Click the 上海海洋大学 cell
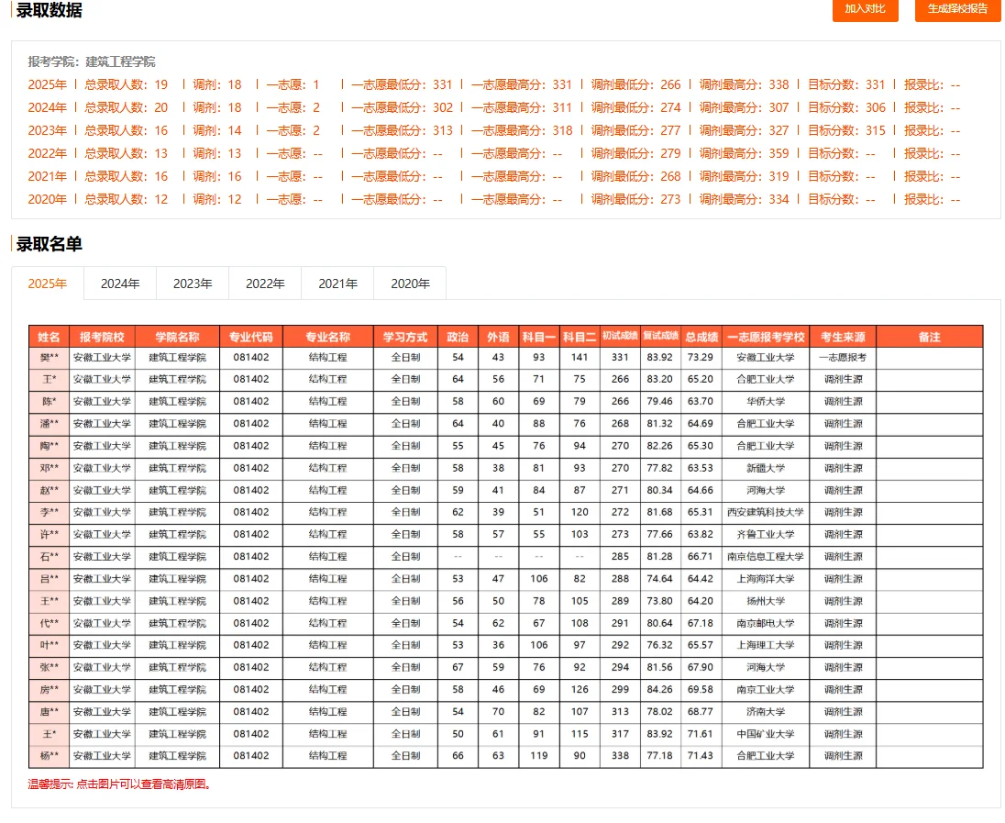This screenshot has width=1005, height=823. pos(766,579)
